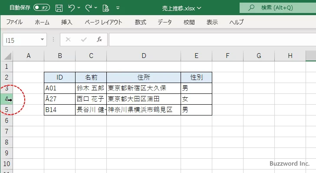
Task: Click the Enter checkmark formula bar icon
Action: pos(84,39)
